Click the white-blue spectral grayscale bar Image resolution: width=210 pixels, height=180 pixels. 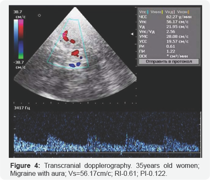pos(16,39)
